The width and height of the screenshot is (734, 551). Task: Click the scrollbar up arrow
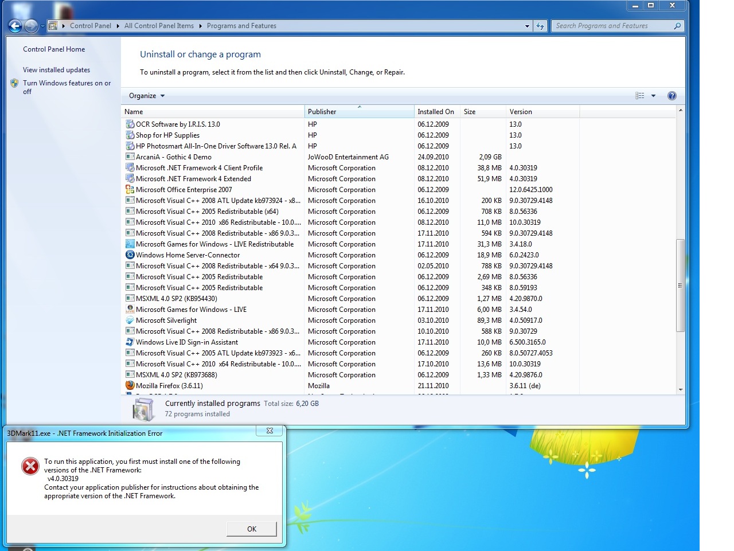(x=681, y=110)
